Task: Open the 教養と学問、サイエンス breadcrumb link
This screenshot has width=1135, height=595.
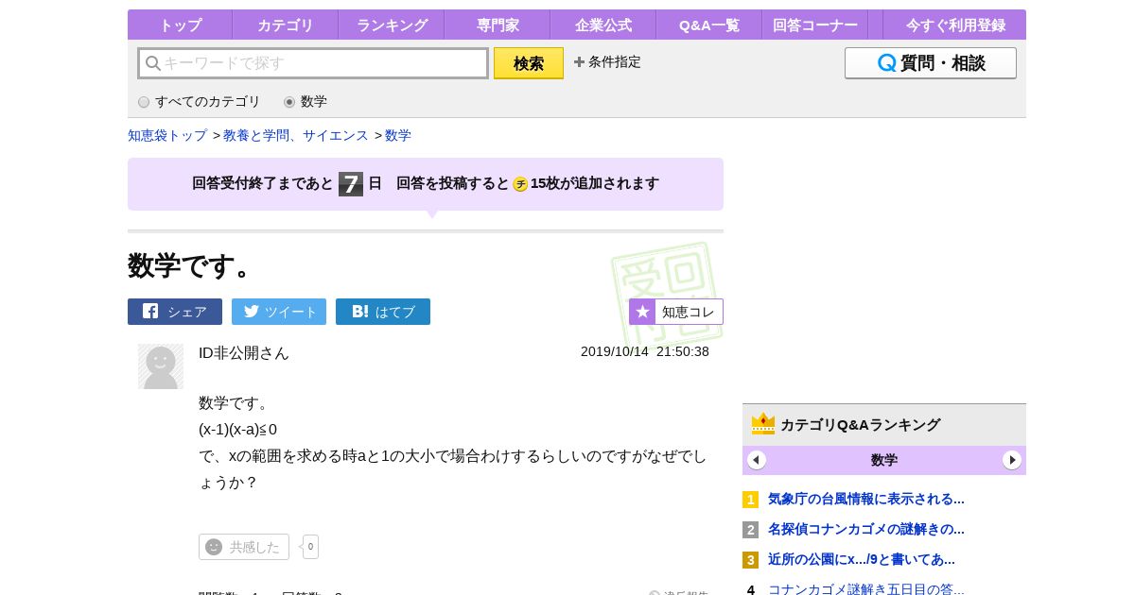Action: tap(296, 135)
